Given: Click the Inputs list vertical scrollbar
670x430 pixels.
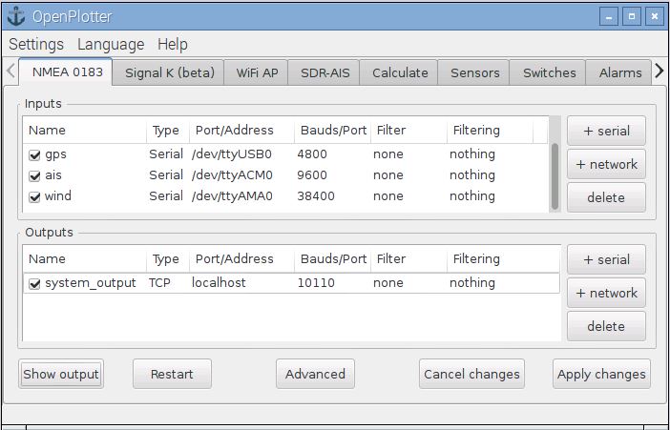Looking at the screenshot, I should tap(555, 176).
